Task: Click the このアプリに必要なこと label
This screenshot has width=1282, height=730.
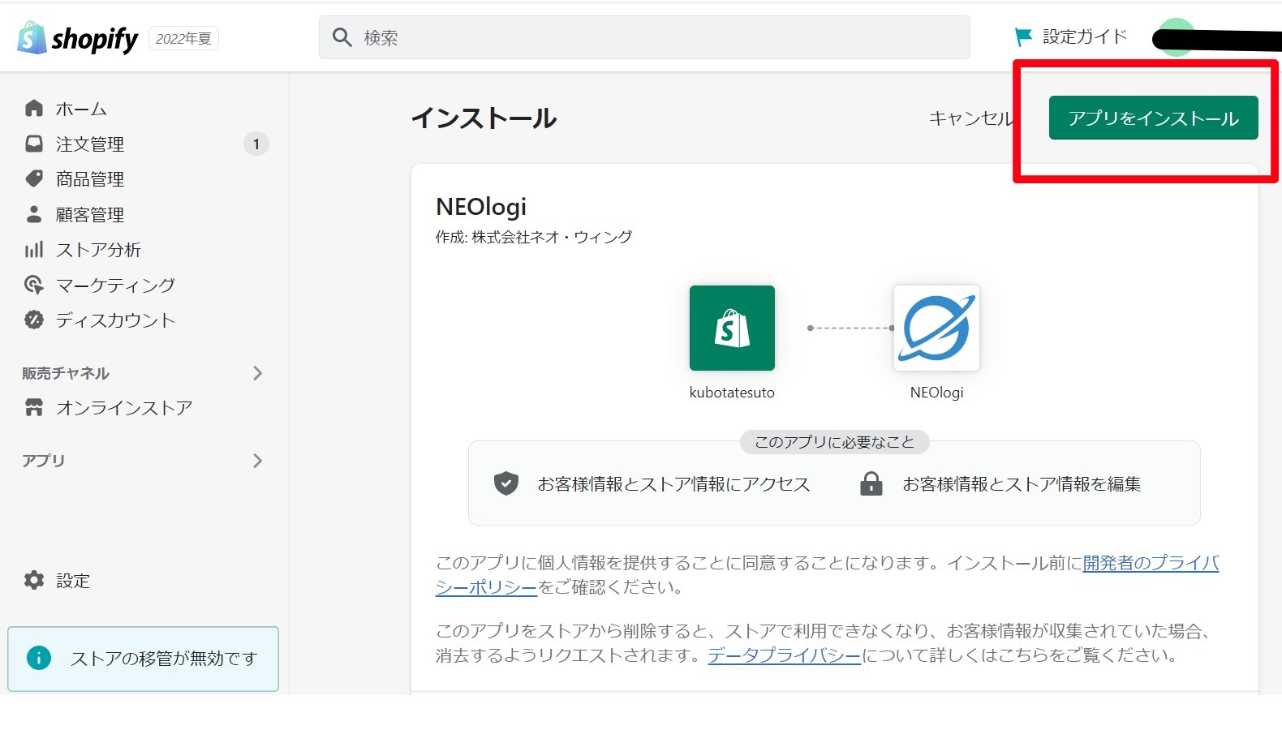Action: tap(834, 442)
